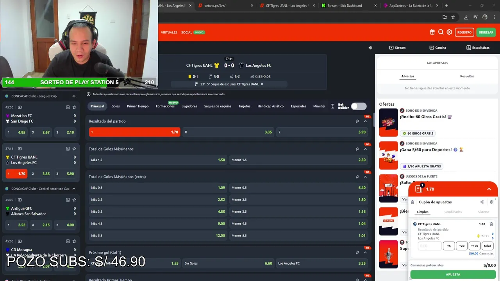The height and width of the screenshot is (281, 500).
Task: Collapse the bet coupon panel chevron
Action: (x=489, y=189)
